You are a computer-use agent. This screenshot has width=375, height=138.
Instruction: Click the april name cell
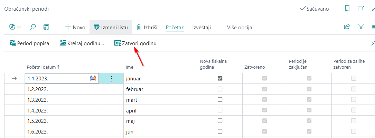pyautogui.click(x=161, y=110)
